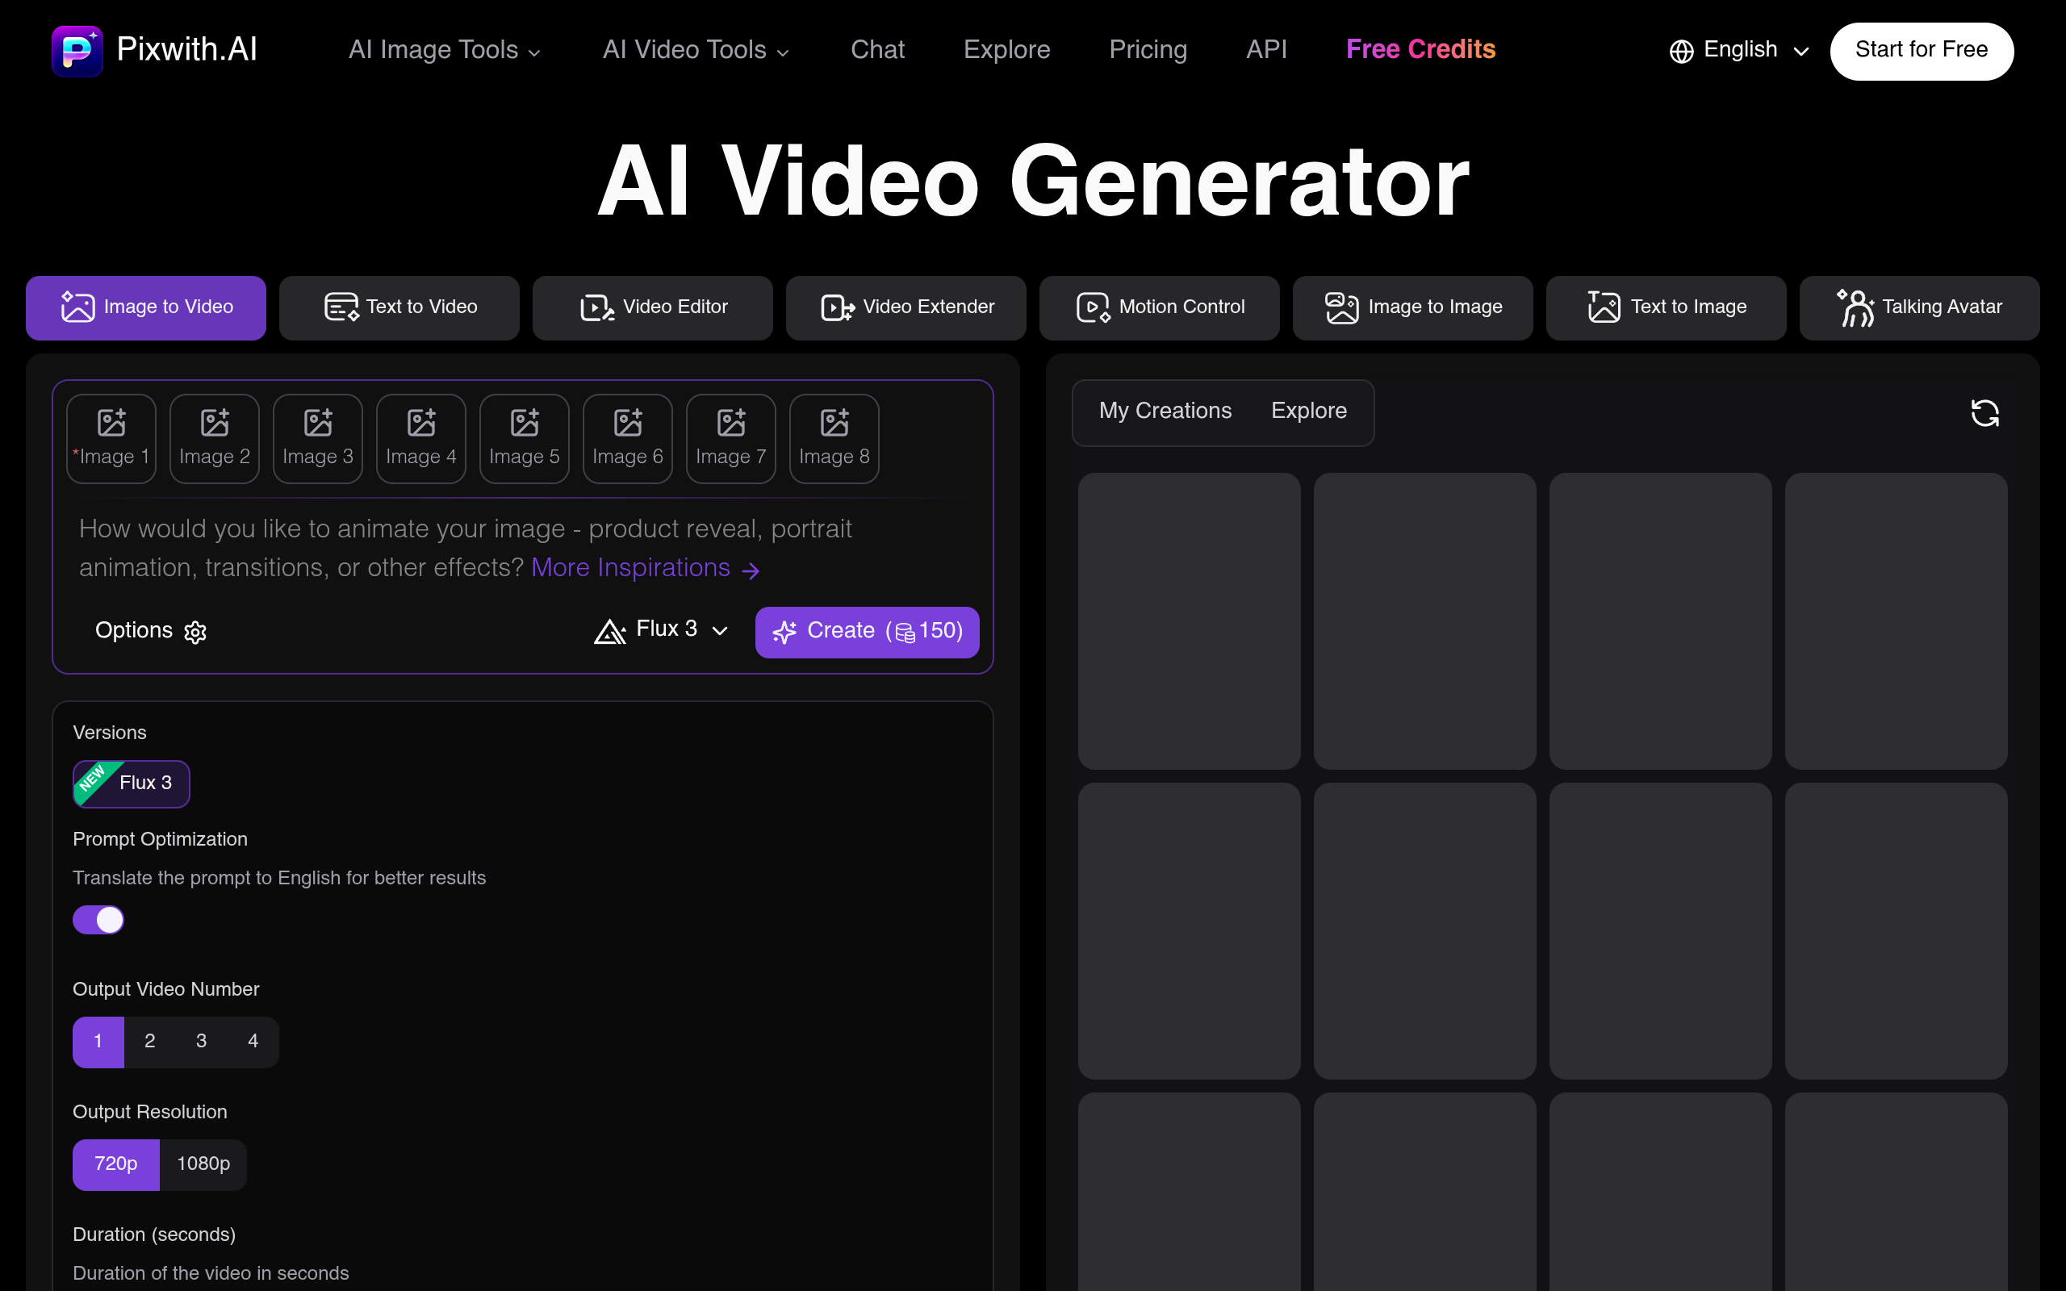Image resolution: width=2066 pixels, height=1291 pixels.
Task: Select 1080p output resolution
Action: point(203,1164)
